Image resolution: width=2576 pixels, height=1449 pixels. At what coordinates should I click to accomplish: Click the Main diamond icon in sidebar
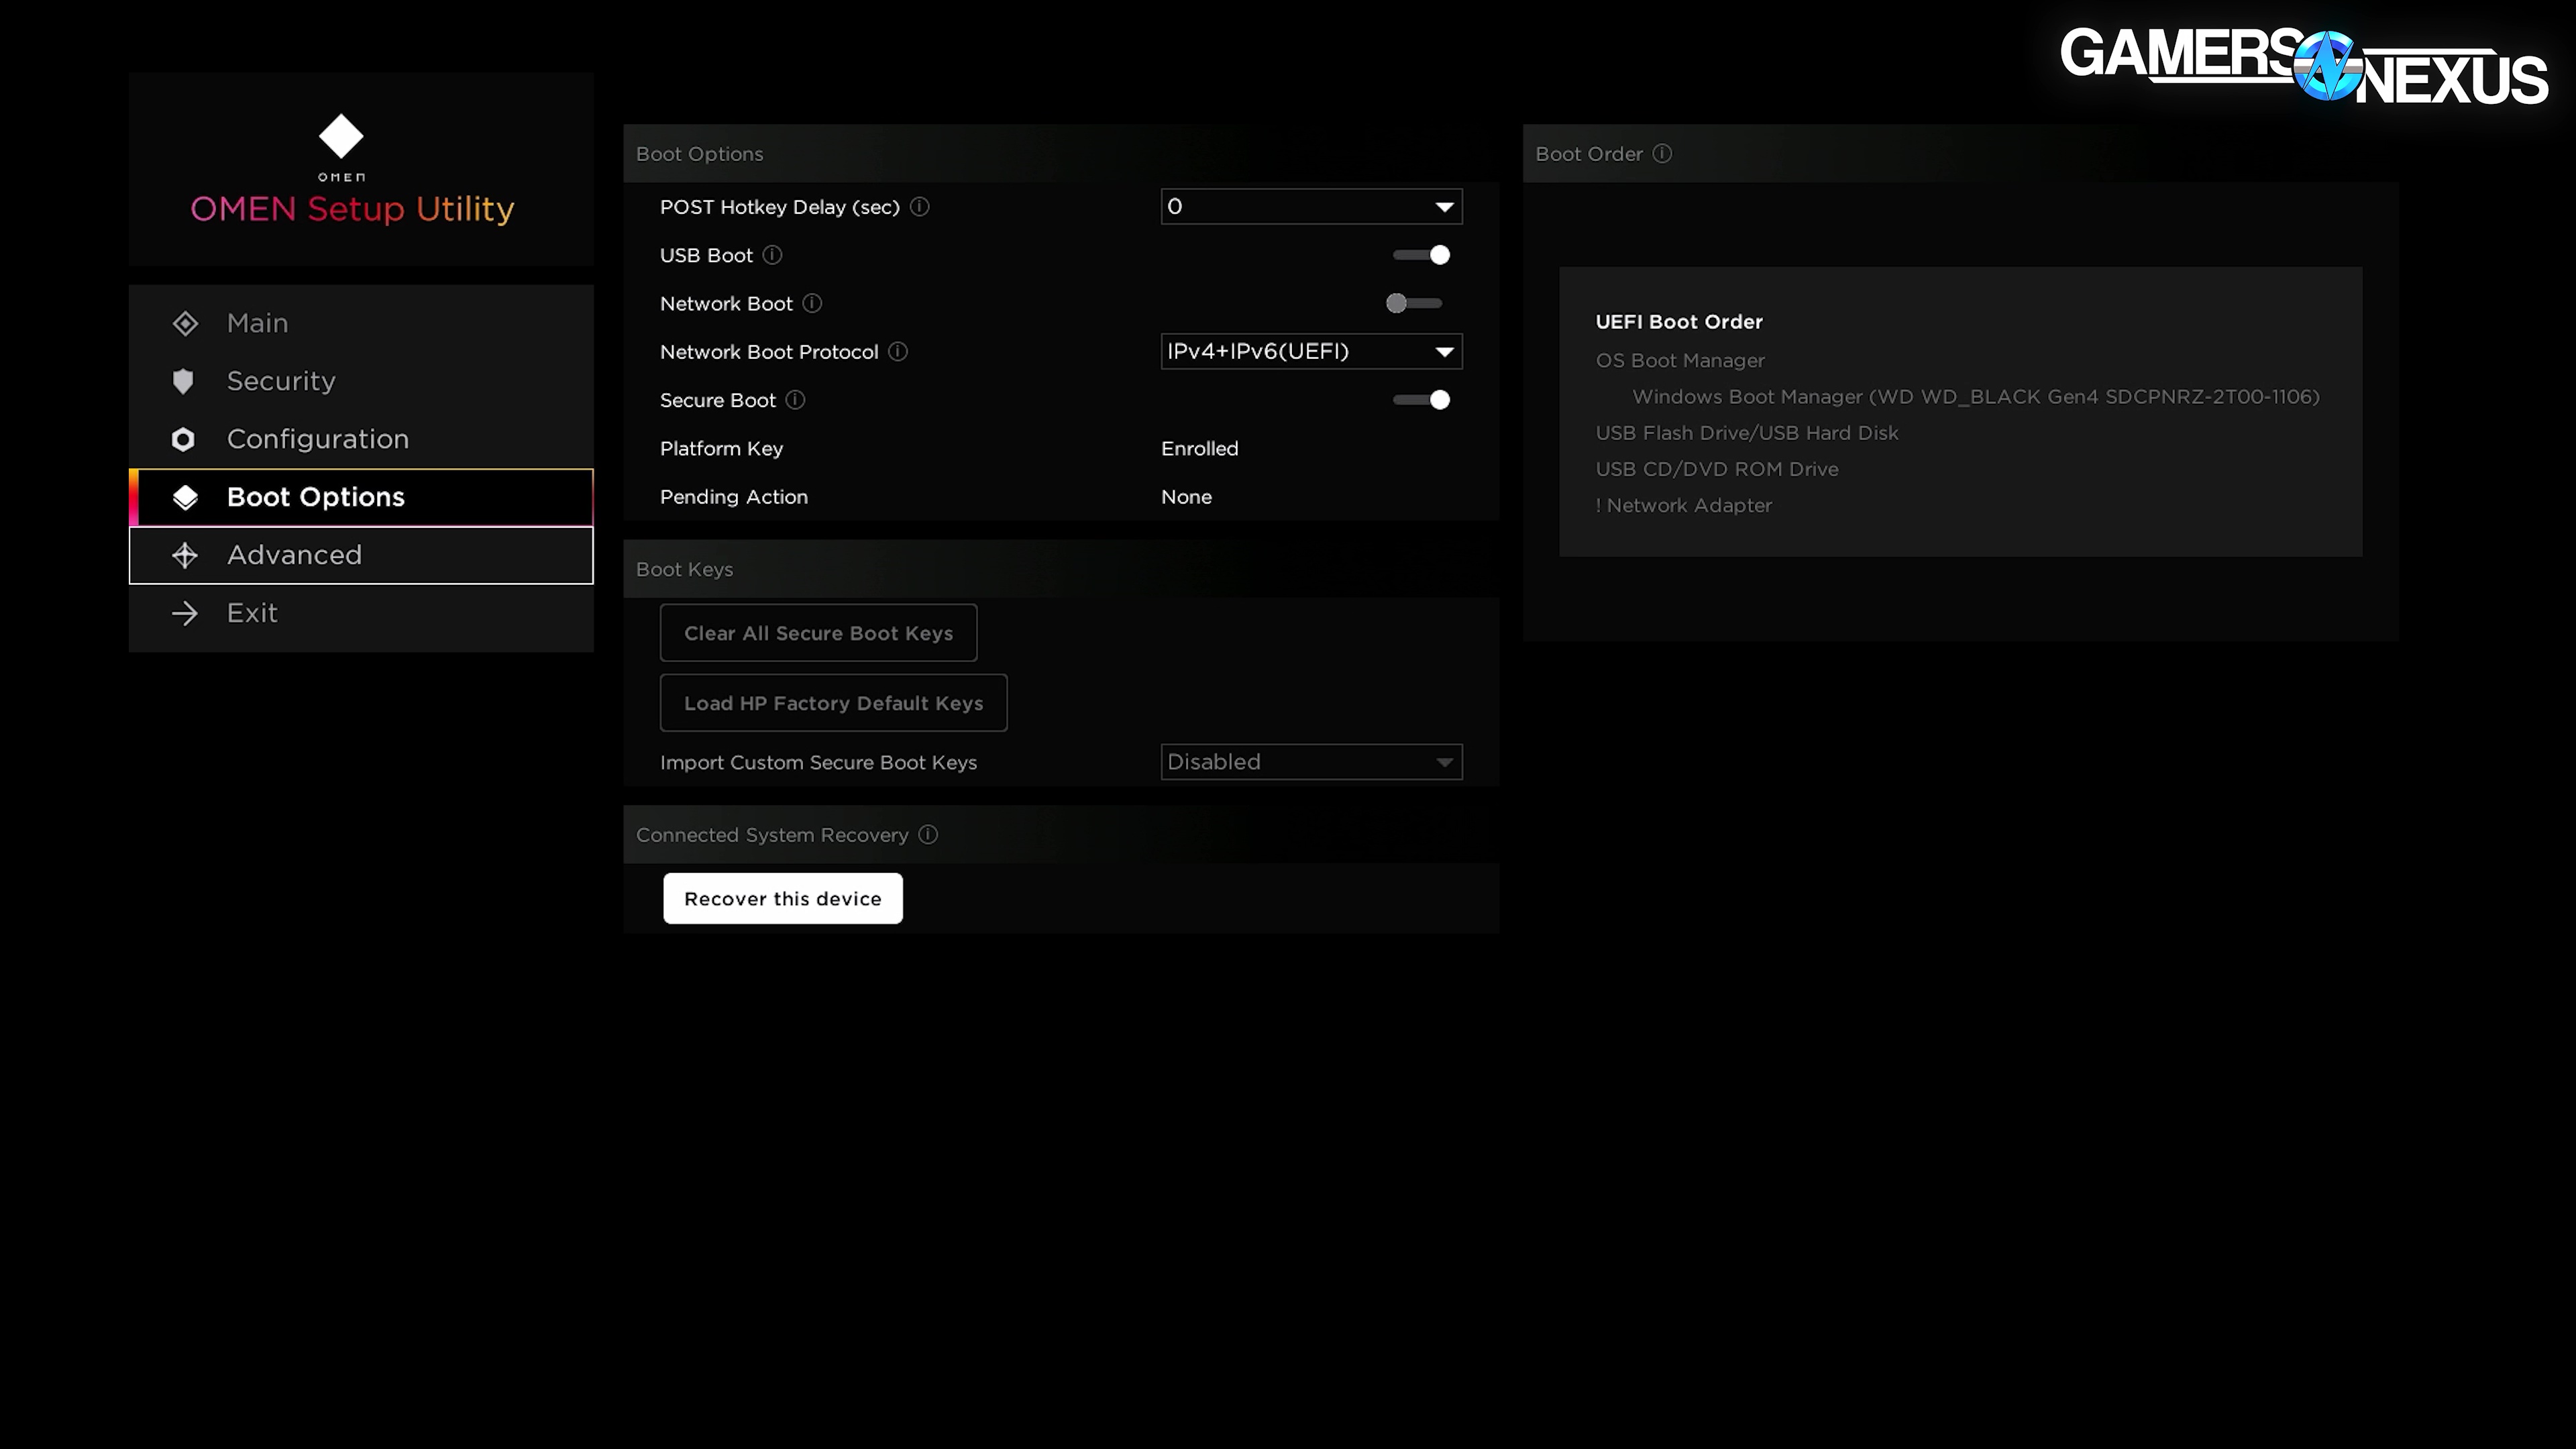[185, 323]
